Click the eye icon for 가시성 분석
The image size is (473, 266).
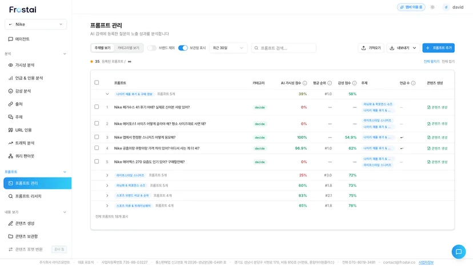(x=10, y=65)
